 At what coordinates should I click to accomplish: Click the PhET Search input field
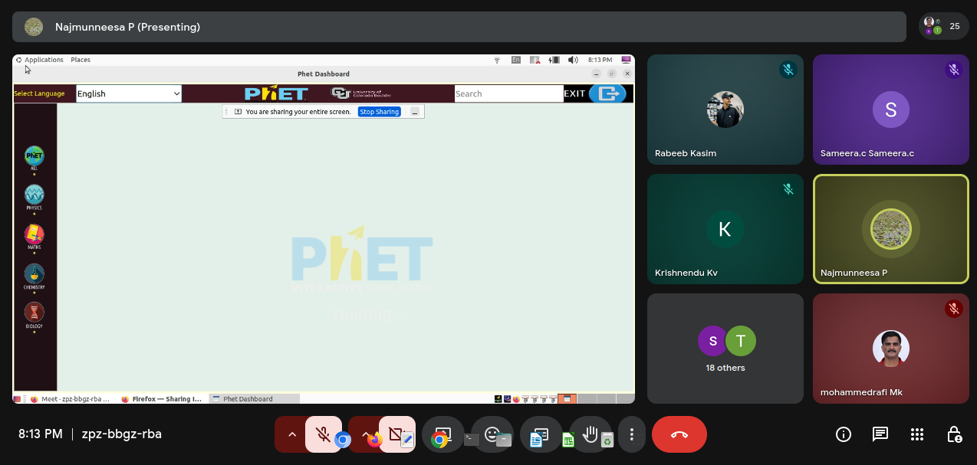(x=508, y=93)
